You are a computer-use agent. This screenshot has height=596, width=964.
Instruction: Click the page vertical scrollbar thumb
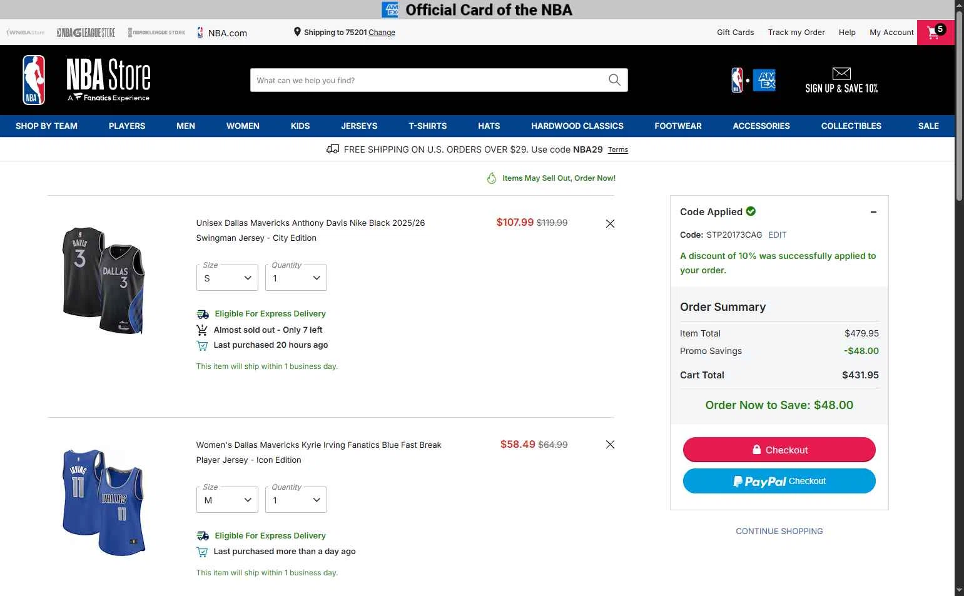click(x=959, y=105)
